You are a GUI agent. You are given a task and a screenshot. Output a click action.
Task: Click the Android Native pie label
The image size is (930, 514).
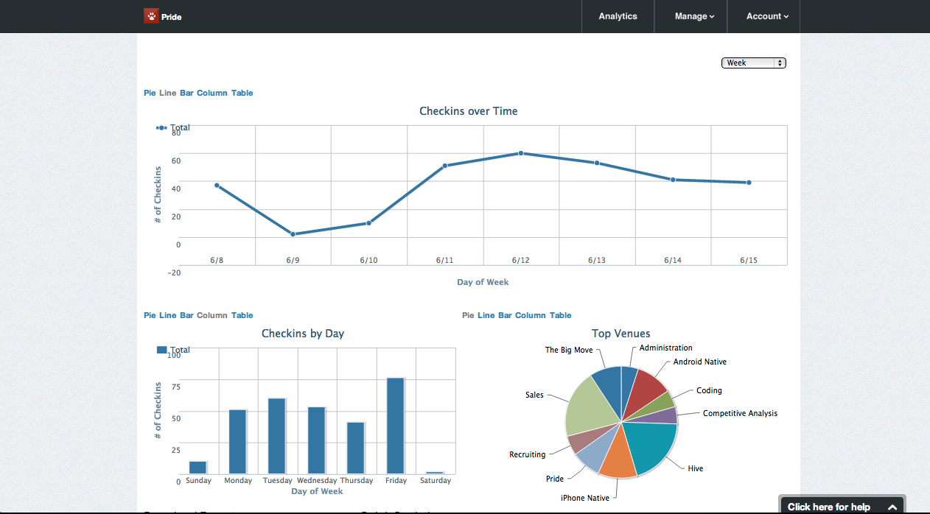coord(700,362)
